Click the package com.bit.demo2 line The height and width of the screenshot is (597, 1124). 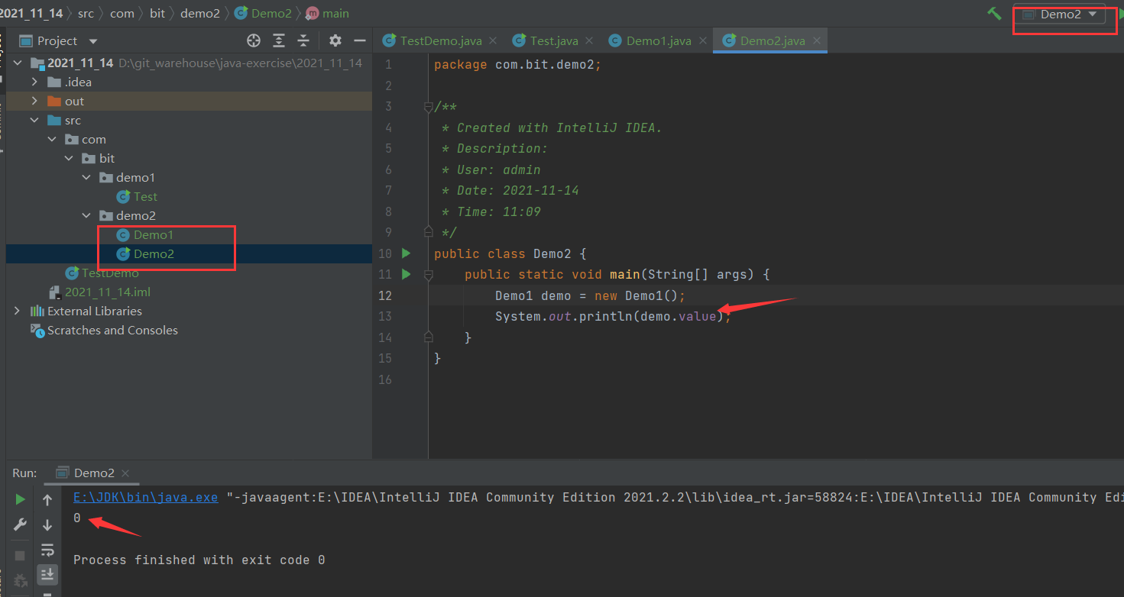(x=517, y=64)
